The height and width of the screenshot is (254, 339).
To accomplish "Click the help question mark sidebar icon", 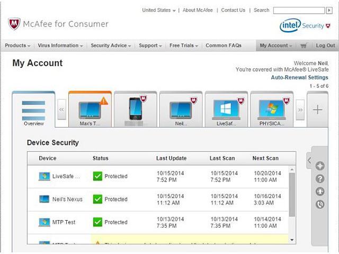I will point(319,179).
